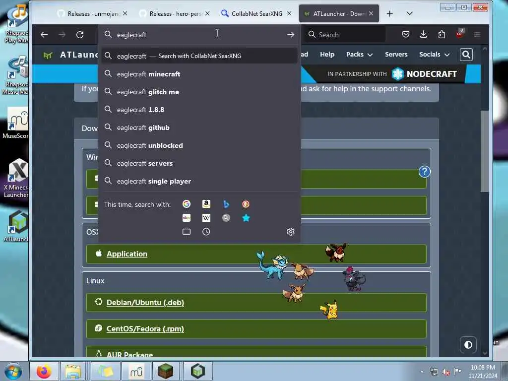Go back to previous page
This screenshot has height=381, width=508.
(x=44, y=34)
